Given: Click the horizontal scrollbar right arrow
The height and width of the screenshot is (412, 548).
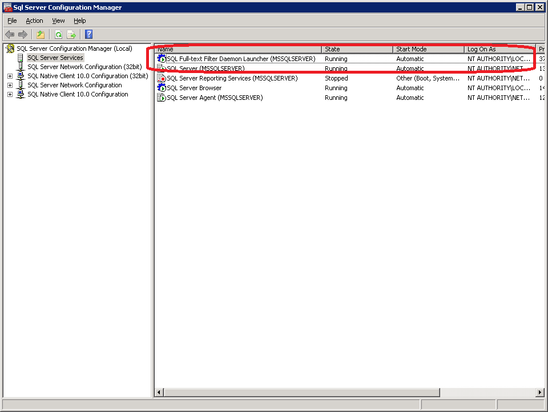Looking at the screenshot, I should [x=540, y=393].
